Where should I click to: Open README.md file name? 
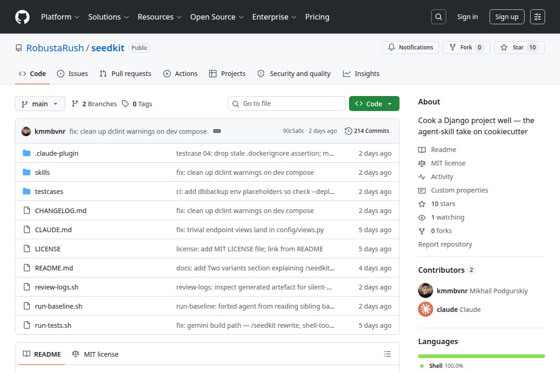click(x=54, y=268)
